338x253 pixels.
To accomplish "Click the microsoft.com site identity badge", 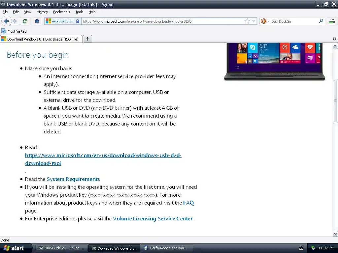I will (x=62, y=21).
